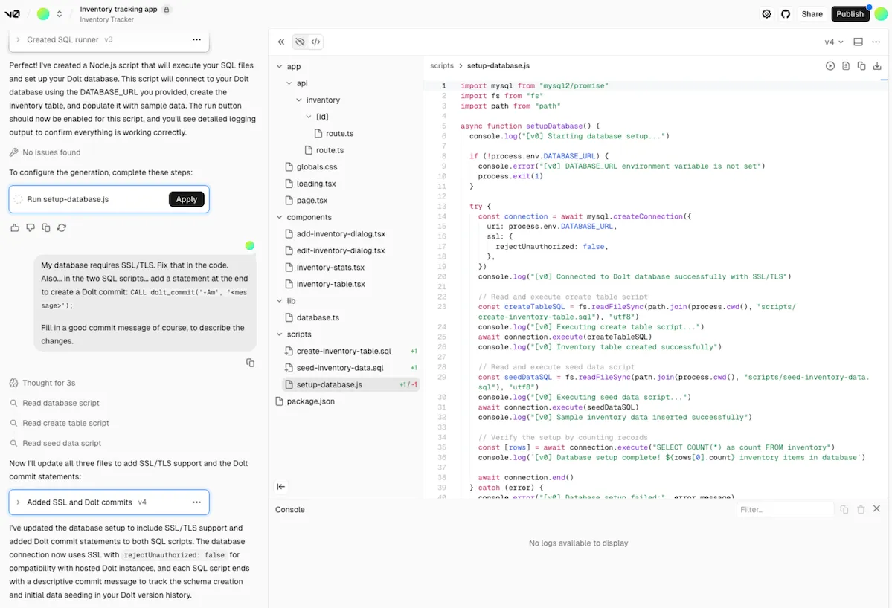The height and width of the screenshot is (608, 892).
Task: Open the GitHub integration icon
Action: 786,13
